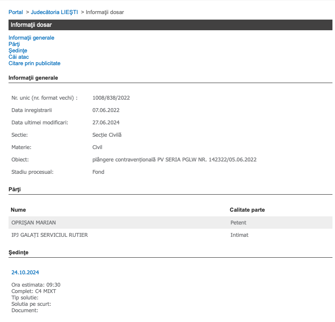This screenshot has width=335, height=322.
Task: Jump to Căi atac anchor link
Action: pyautogui.click(x=19, y=57)
